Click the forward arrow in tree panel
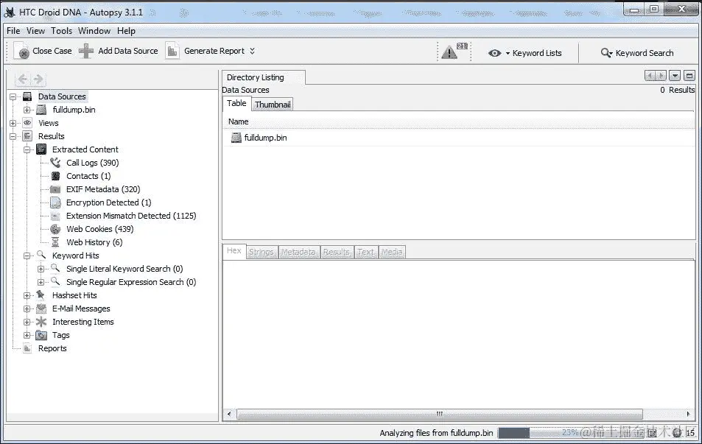Screen dimensions: 702x444 (x=38, y=80)
